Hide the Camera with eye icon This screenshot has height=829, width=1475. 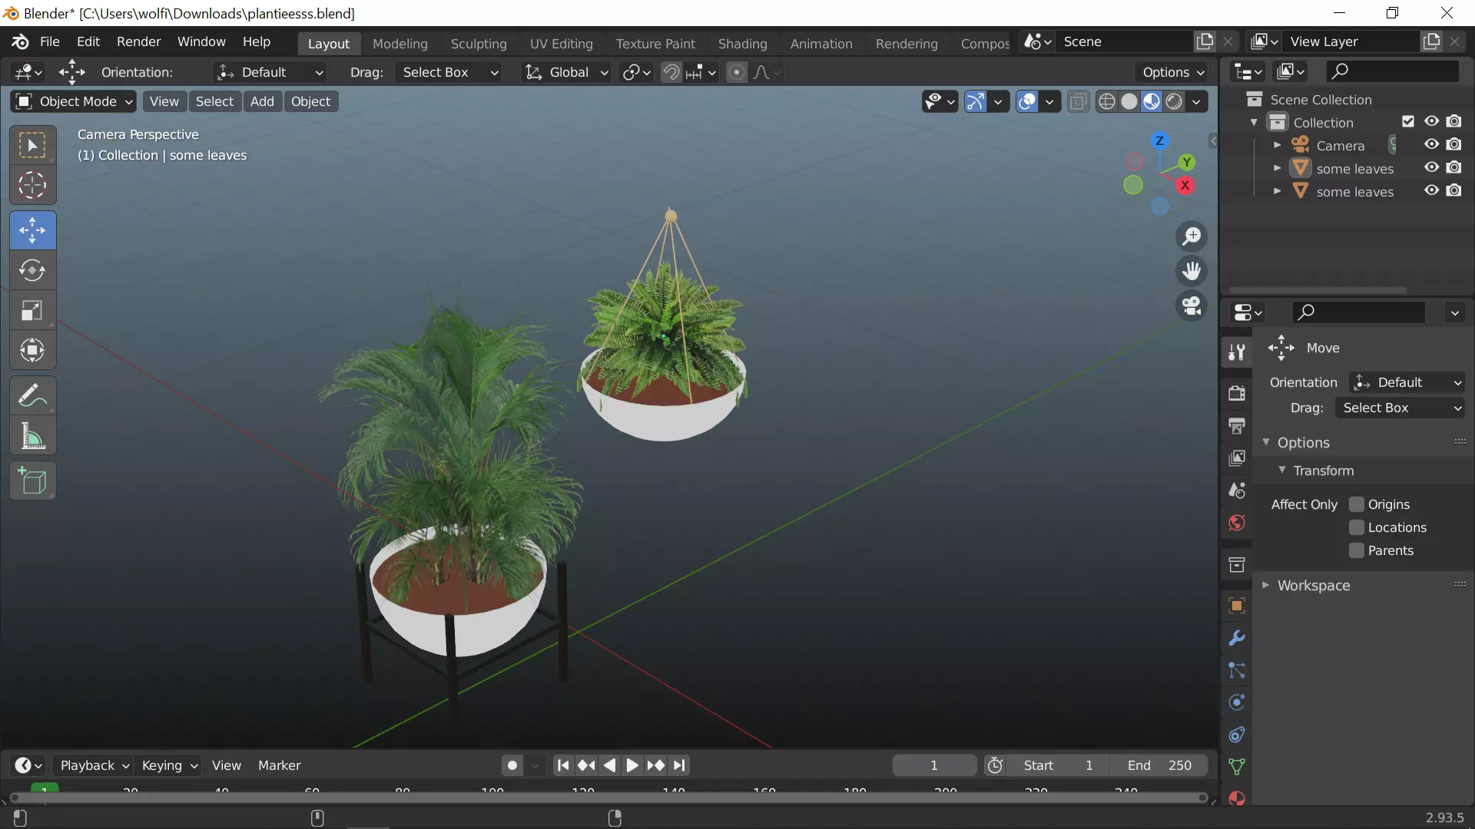[1431, 144]
